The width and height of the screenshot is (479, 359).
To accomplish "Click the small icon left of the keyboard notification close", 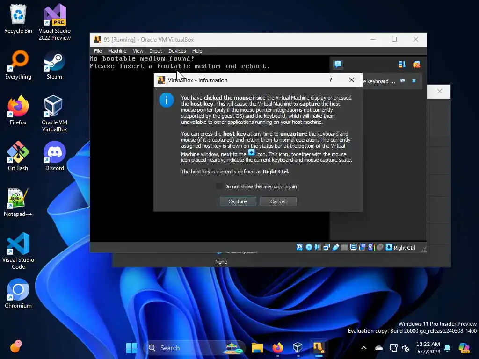I will tap(403, 81).
